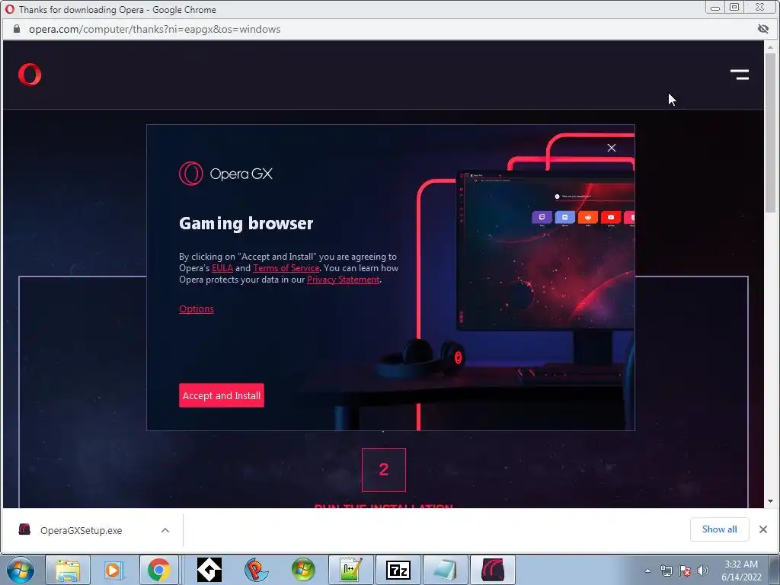Screen dimensions: 780x585
Task: Open Action Center flag tray icon
Action: 685,571
